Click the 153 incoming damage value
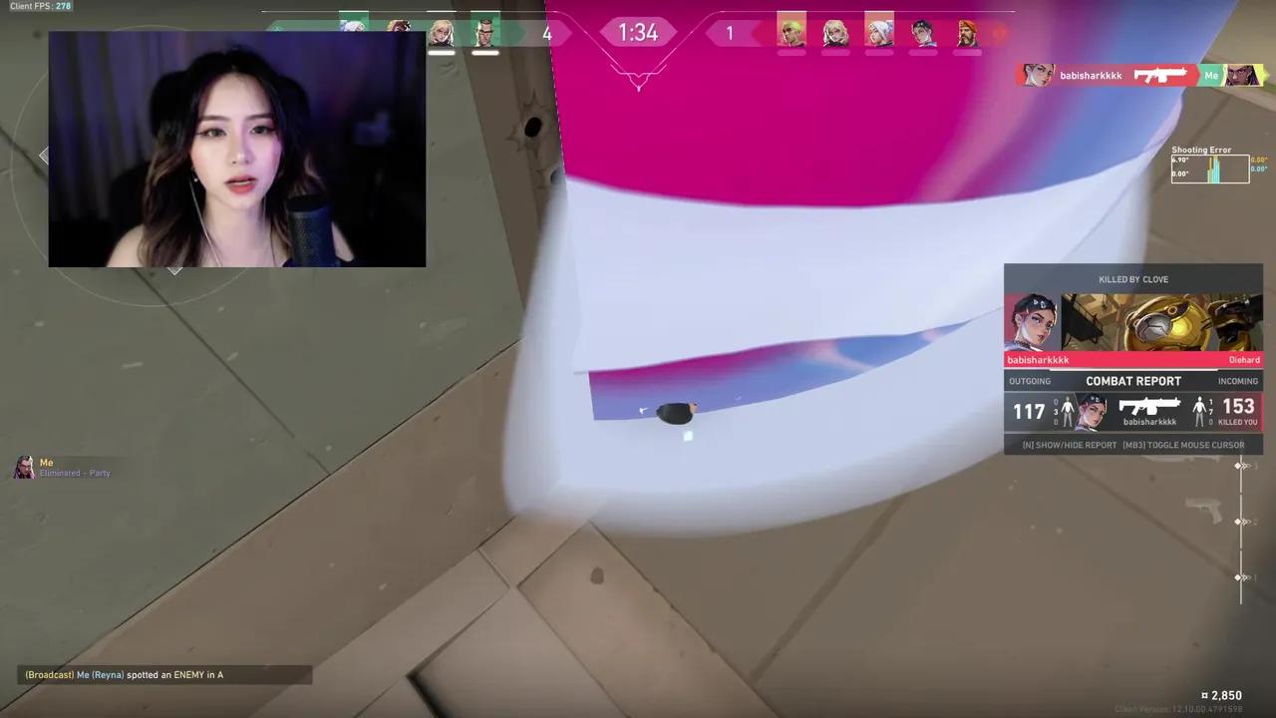Image resolution: width=1276 pixels, height=718 pixels. coord(1238,406)
